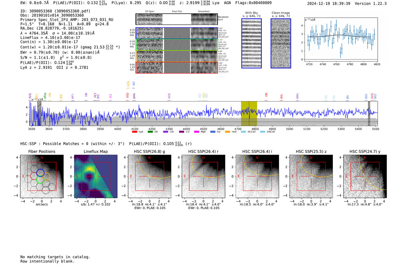Select the Weighted Sum 2D spectrum row
407x277 pixels.
pyautogui.click(x=176, y=19)
